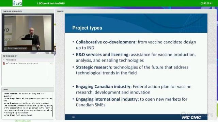Click the 'Engaging Canadian industry' bullet
218x122 pixels.
(132, 89)
